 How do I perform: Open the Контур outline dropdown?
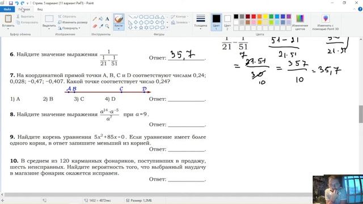179,16
